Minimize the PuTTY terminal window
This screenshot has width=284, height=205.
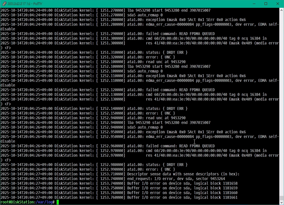coord(254,4)
